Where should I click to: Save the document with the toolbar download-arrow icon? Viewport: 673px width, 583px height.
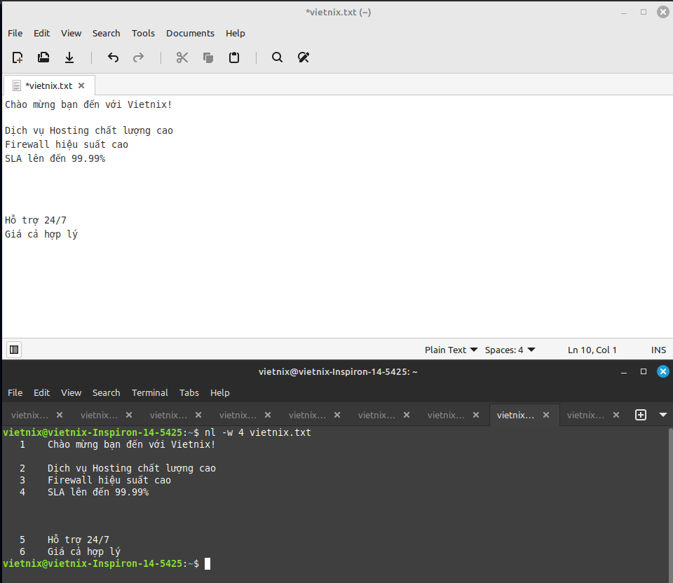click(69, 57)
